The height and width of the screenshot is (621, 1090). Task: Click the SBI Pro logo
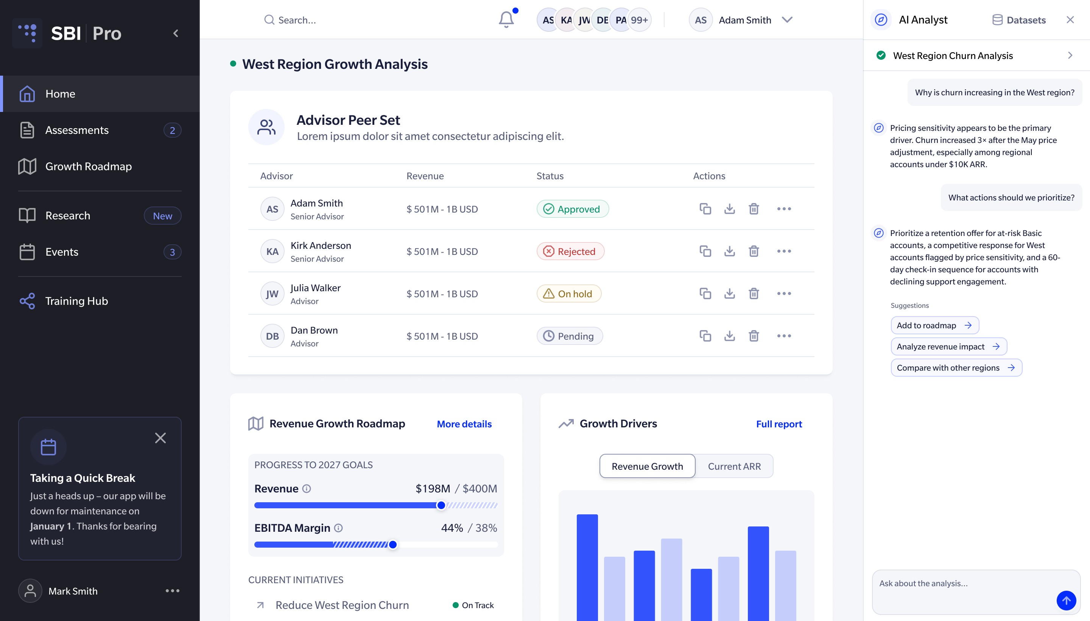point(67,33)
